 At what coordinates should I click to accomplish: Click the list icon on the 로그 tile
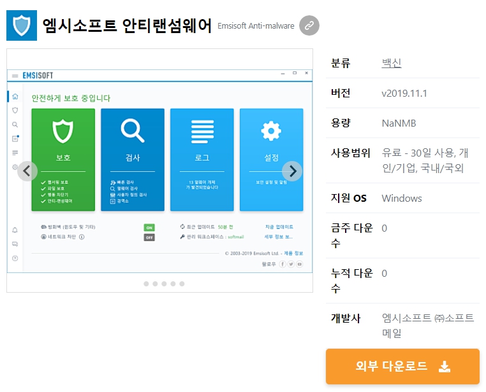(x=202, y=131)
